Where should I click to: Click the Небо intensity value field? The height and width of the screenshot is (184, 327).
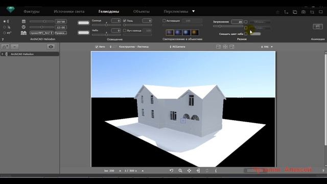click(116, 31)
